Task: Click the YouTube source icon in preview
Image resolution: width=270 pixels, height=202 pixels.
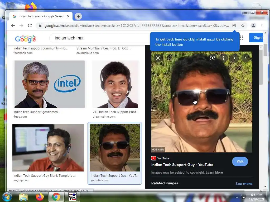Action: click(x=154, y=158)
